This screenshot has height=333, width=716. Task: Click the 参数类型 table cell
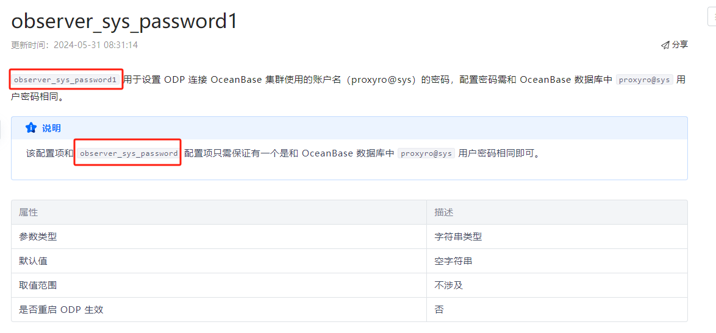219,236
